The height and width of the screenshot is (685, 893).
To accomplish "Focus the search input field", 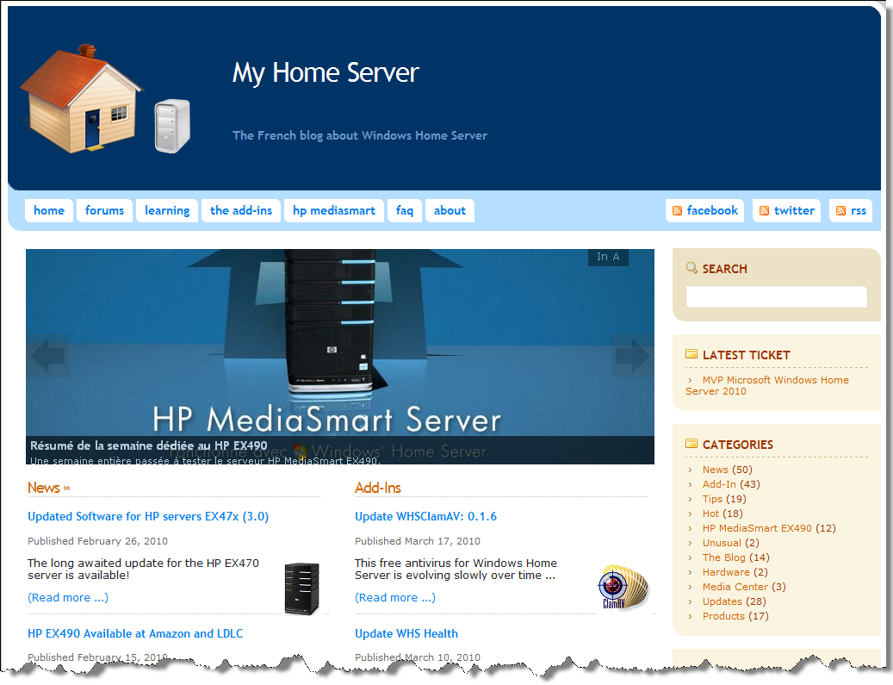I will click(776, 297).
